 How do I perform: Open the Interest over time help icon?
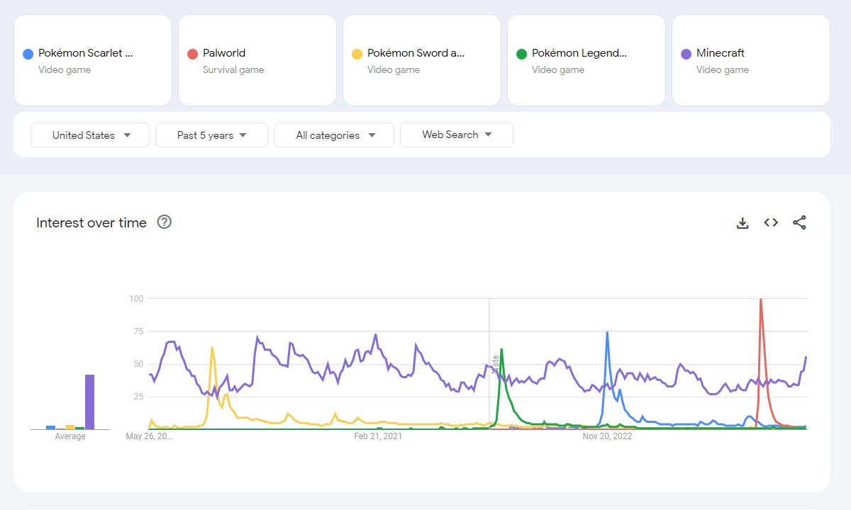[x=165, y=222]
